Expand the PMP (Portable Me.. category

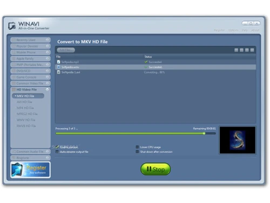tap(30, 65)
